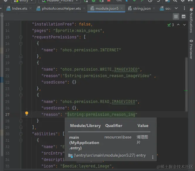Go to next highlighted problem
Image resolution: width=195 pixels, height=171 pixels.
pyautogui.click(x=184, y=25)
